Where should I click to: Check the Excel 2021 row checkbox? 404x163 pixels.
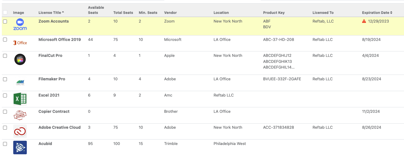pyautogui.click(x=5, y=95)
